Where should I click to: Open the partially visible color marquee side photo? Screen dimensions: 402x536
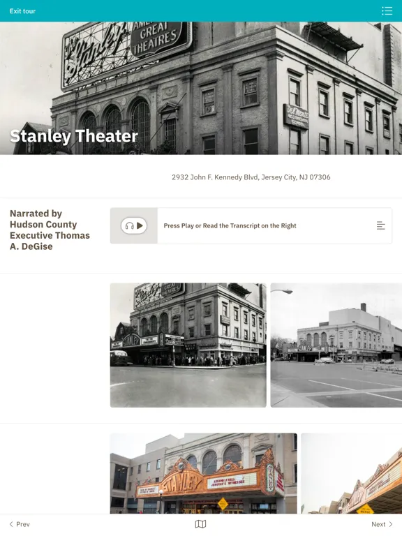[x=352, y=473]
